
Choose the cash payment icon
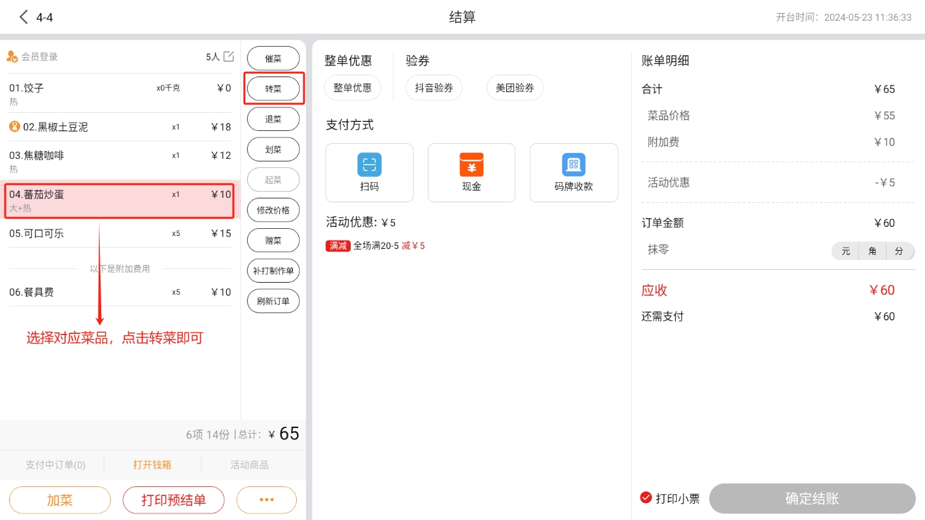coord(471,165)
